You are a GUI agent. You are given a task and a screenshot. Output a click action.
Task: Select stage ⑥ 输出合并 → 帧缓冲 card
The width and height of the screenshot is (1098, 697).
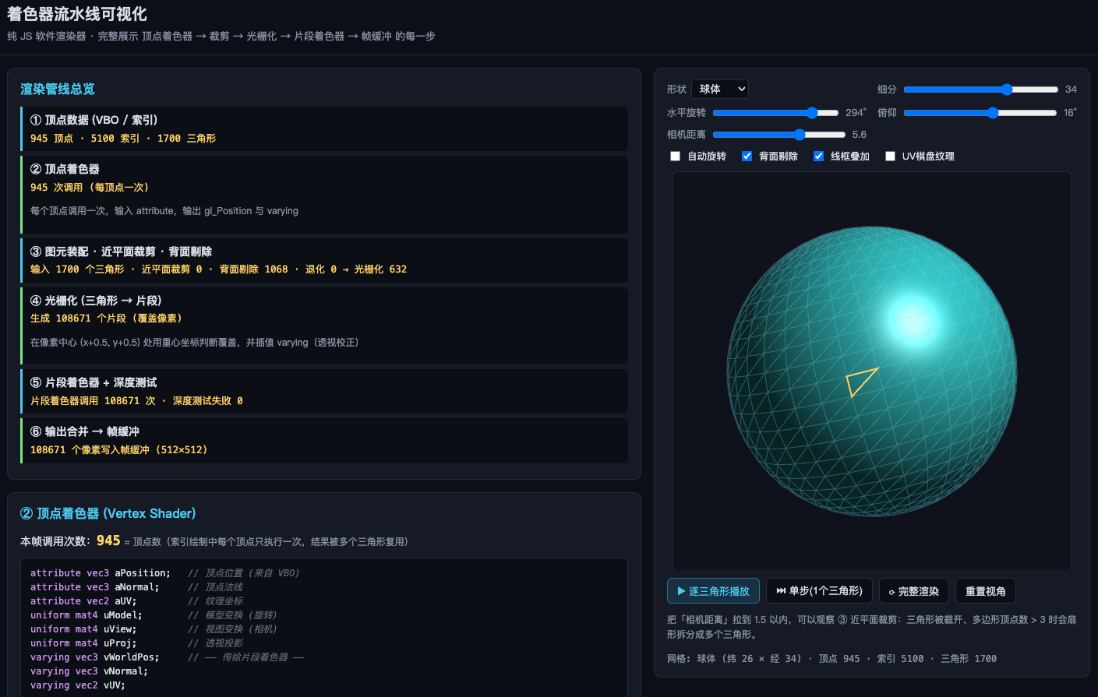coord(324,441)
